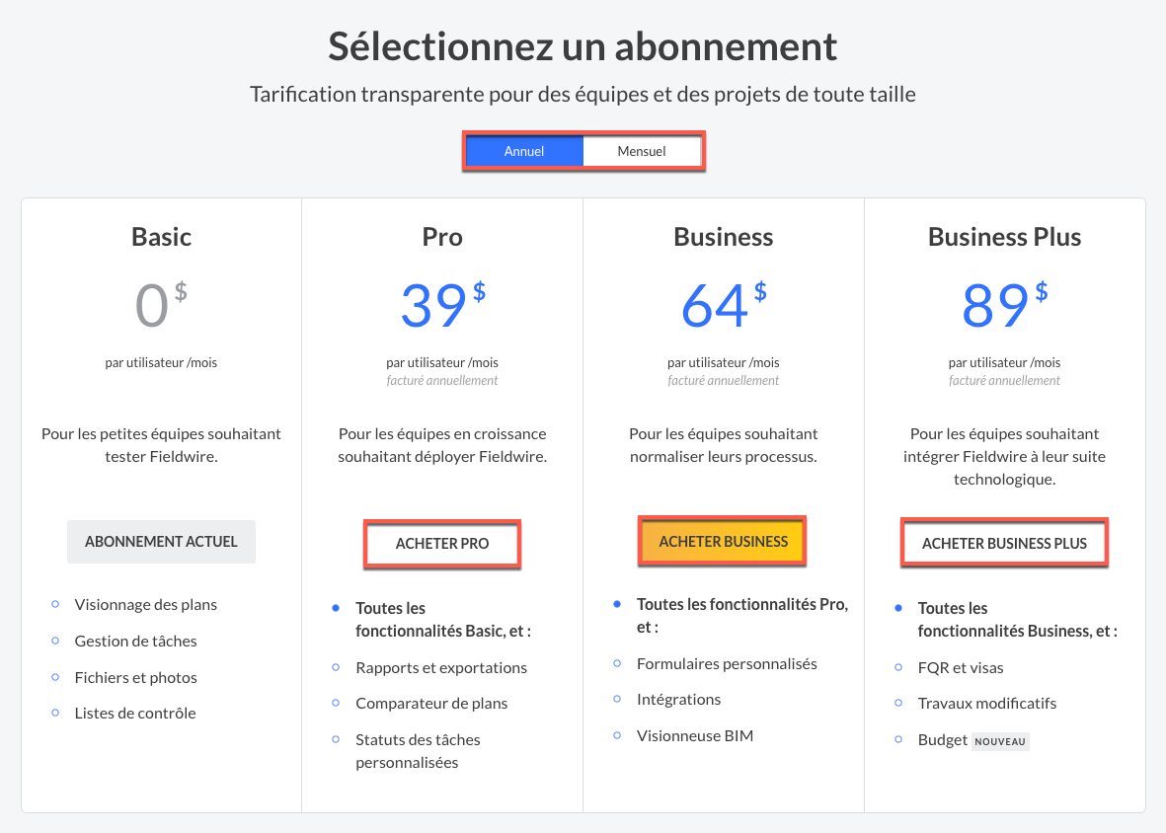Click the Abonnement actuel button
Viewport: 1166px width, 833px height.
pos(161,542)
